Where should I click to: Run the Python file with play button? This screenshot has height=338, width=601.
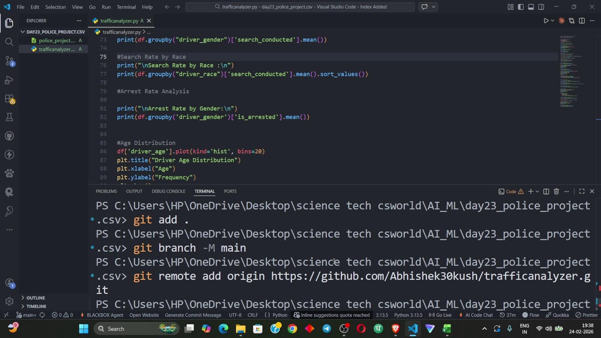(x=546, y=21)
